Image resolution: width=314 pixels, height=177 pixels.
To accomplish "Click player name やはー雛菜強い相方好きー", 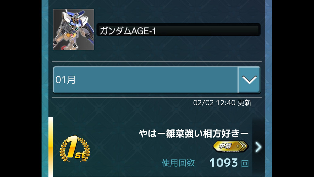I will click(x=193, y=133).
